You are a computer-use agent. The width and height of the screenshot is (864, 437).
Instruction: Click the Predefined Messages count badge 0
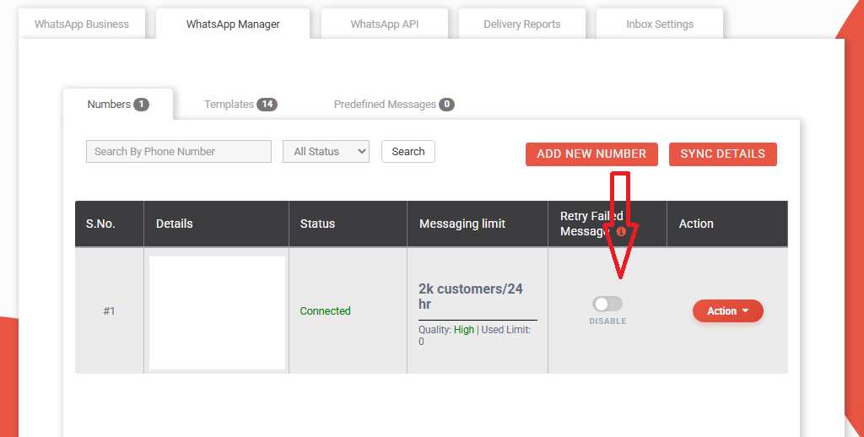(x=447, y=104)
